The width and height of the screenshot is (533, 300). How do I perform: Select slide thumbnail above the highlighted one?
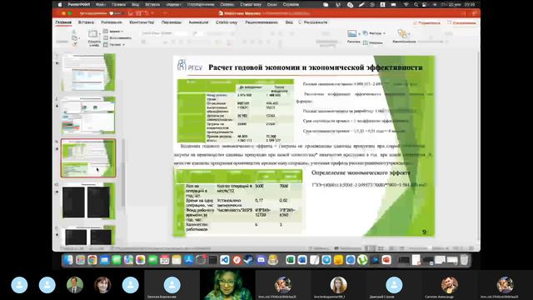[x=88, y=115]
